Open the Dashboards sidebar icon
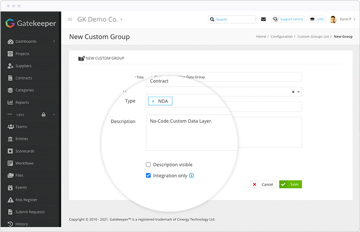Image resolution: width=360 pixels, height=232 pixels. 10,42
